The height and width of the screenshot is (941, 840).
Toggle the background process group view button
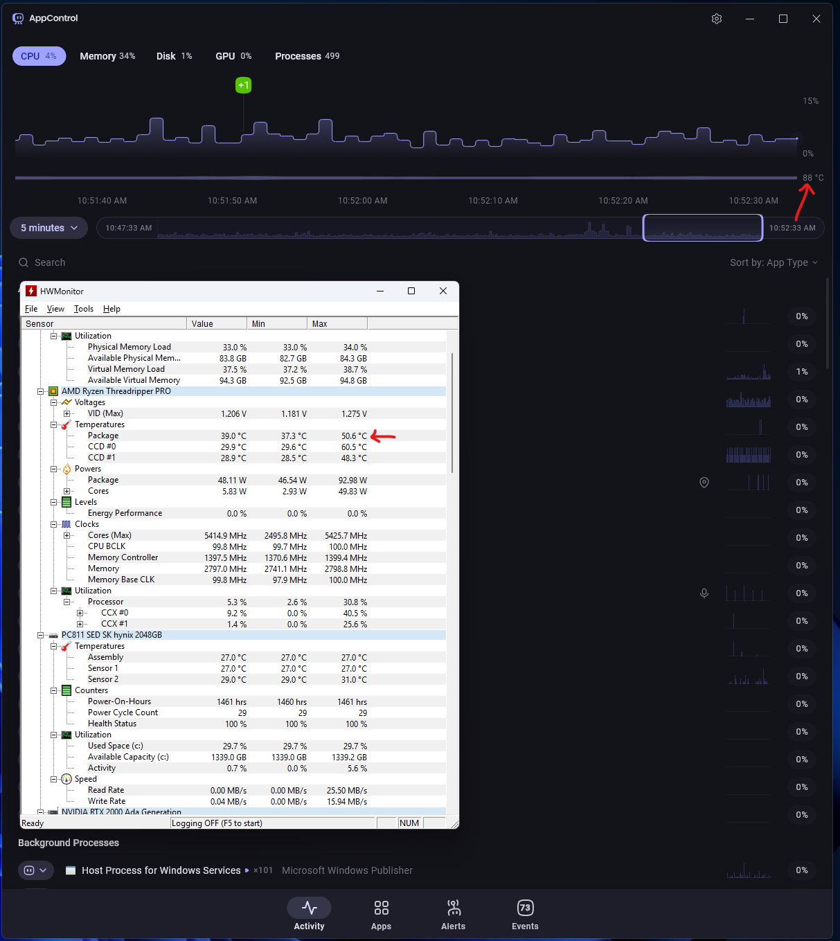click(x=35, y=870)
